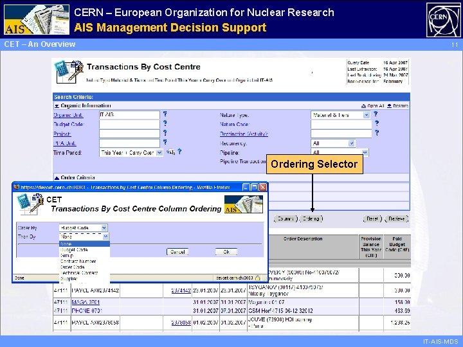Click the Destination (Activity) input field

click(341, 134)
